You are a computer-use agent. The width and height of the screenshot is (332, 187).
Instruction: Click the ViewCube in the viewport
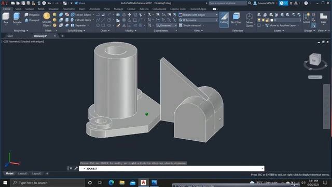[315, 59]
